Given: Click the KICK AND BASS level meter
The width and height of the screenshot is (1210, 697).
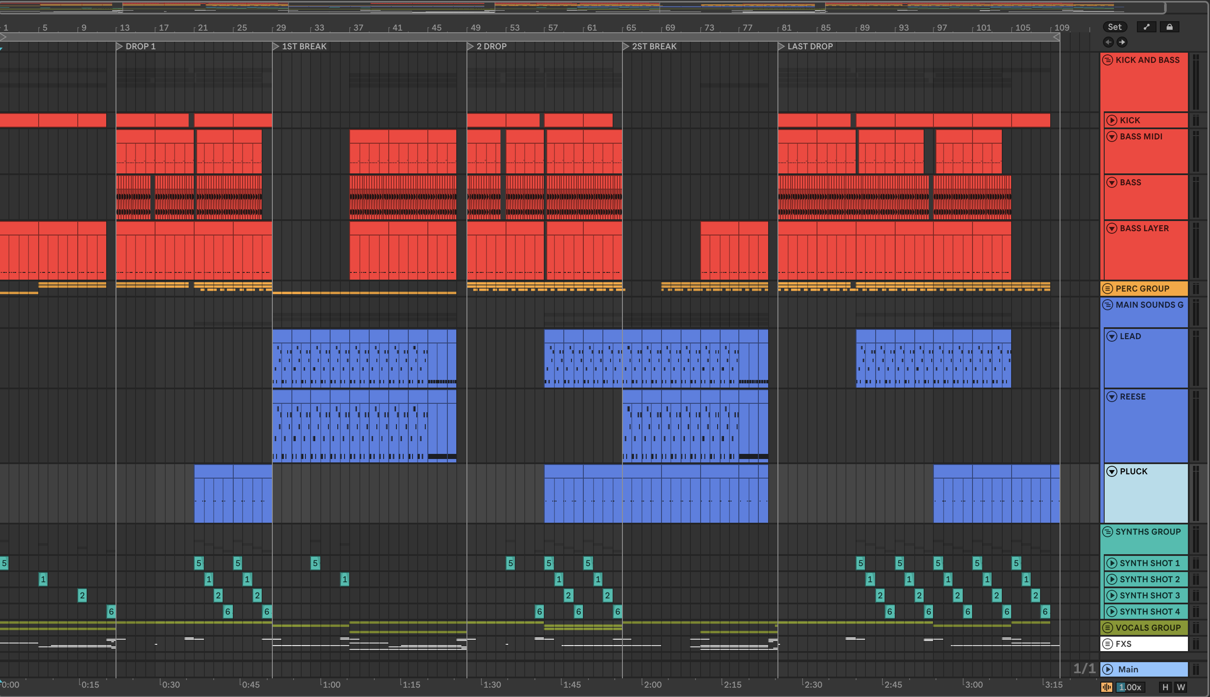Looking at the screenshot, I should coord(1196,82).
